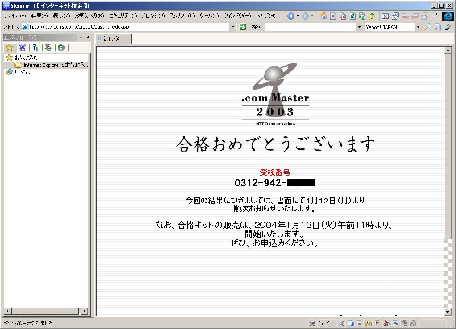Close current window with red X window icon
Image resolution: width=456 pixels, height=329 pixels.
(385, 16)
